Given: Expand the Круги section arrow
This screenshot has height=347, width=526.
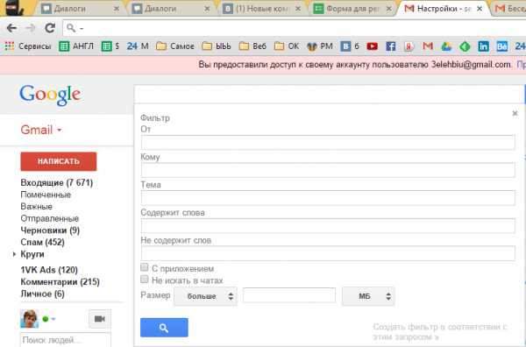Looking at the screenshot, I should pyautogui.click(x=14, y=254).
